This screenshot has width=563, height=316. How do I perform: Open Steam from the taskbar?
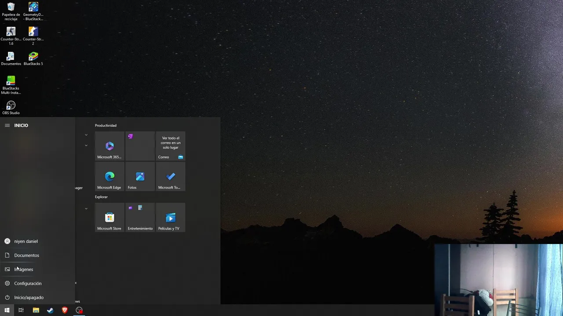50,310
